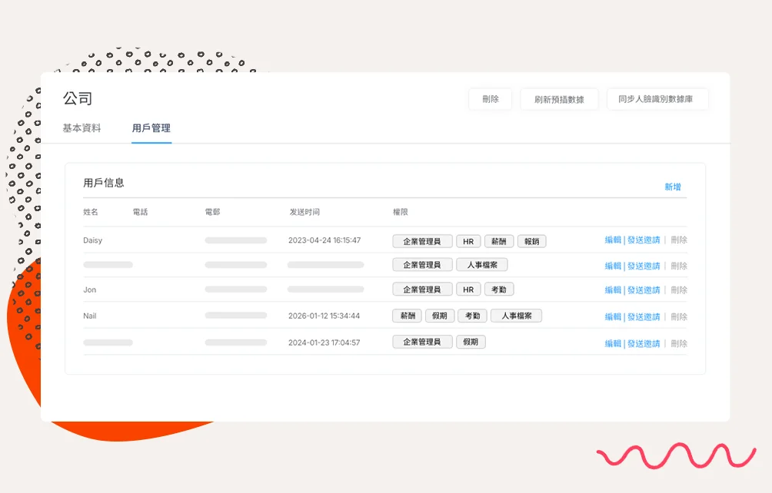The image size is (772, 493).
Task: Select the 用戶管理 tab
Action: (151, 128)
